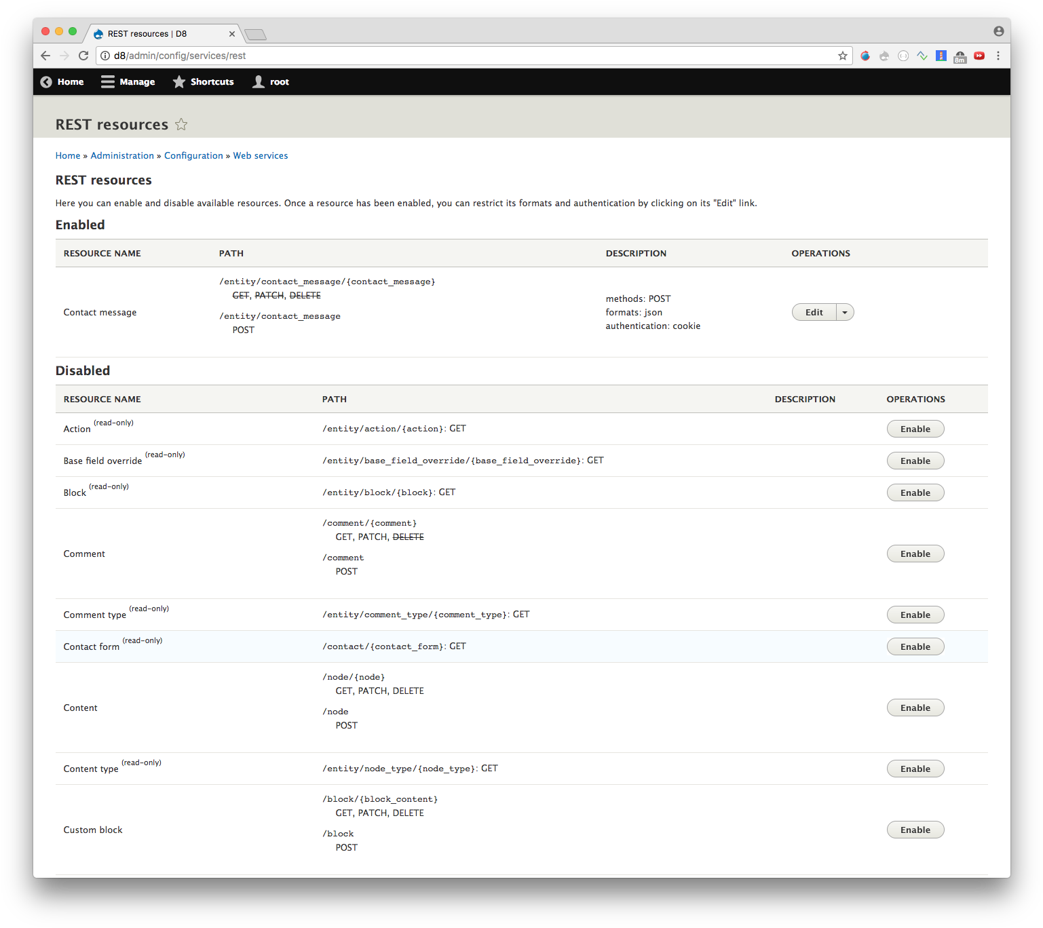Screen dimensions: 1043x928
Task: Edit the Contact message resource
Action: [x=814, y=312]
